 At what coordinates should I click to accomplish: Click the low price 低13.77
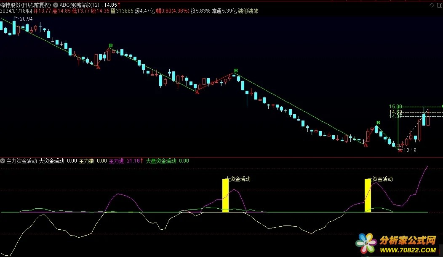[81, 11]
